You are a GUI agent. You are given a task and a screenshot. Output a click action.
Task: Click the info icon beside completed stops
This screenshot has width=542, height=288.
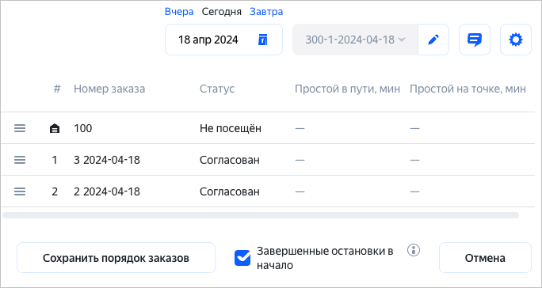point(414,250)
